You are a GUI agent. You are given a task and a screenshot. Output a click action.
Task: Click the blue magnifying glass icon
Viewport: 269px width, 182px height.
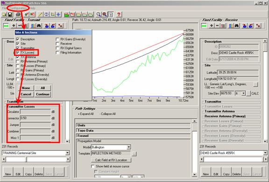click(99, 14)
